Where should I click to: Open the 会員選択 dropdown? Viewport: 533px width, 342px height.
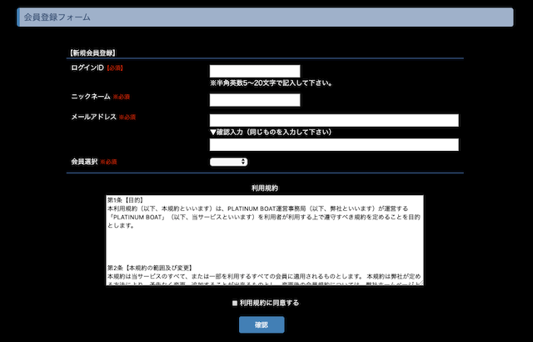click(228, 162)
